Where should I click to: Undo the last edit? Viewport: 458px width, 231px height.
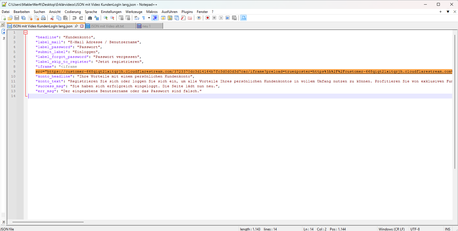click(74, 18)
